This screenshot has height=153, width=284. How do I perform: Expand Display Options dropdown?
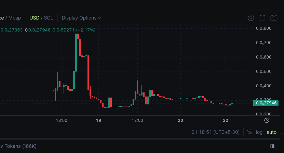(x=81, y=18)
